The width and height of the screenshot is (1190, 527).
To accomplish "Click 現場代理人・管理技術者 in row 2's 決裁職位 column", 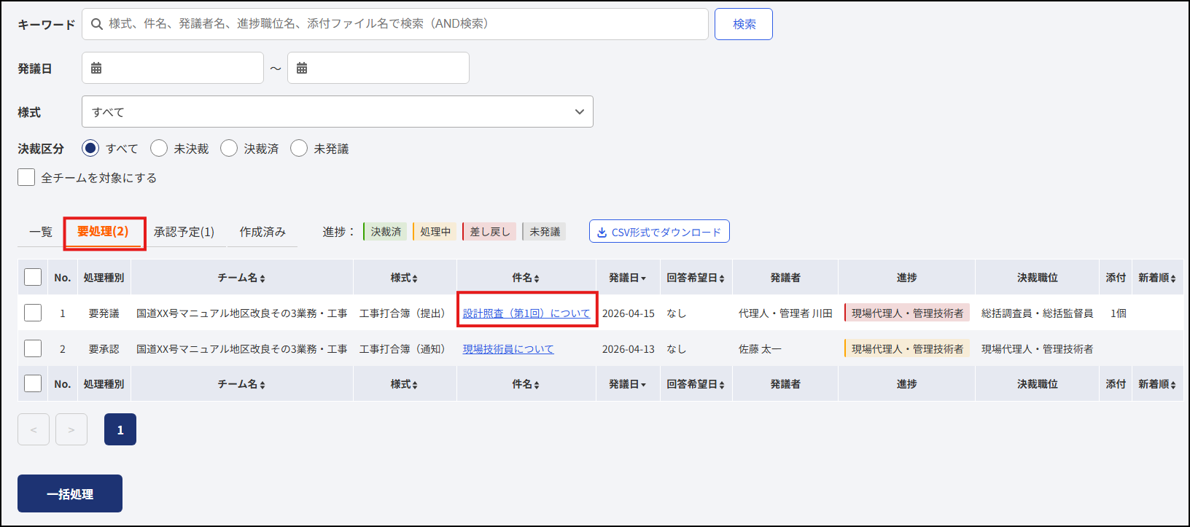I will pos(1037,349).
